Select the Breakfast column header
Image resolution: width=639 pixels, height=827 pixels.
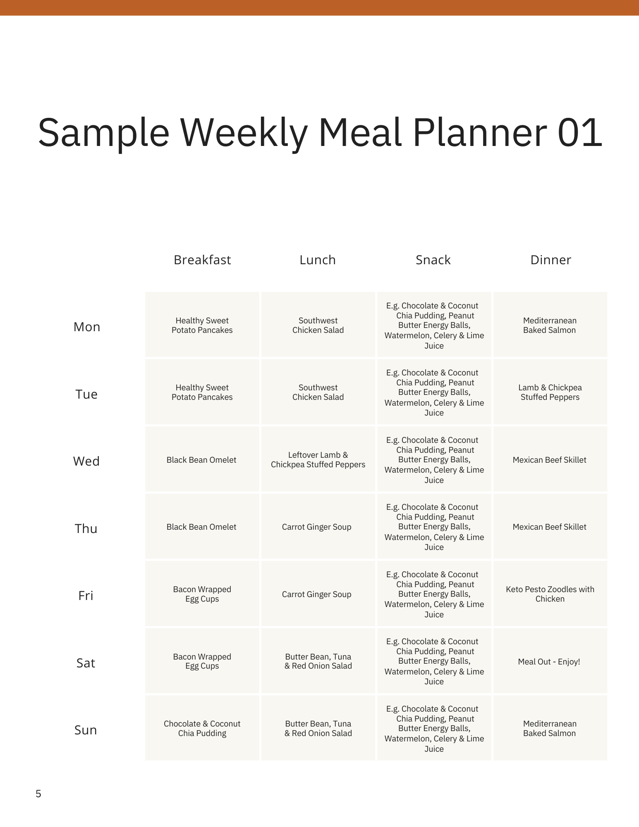coord(202,260)
